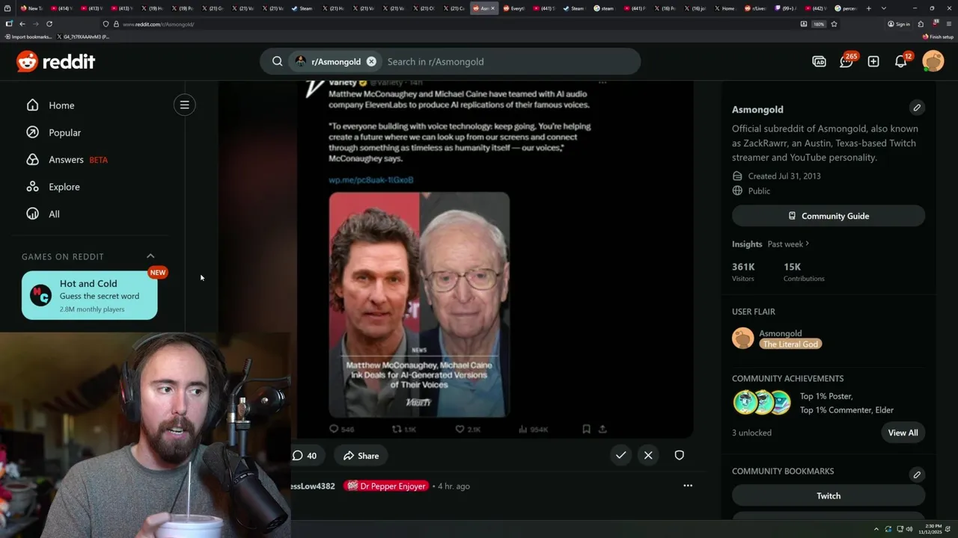Open the Community Guide
The image size is (958, 538).
click(x=829, y=216)
